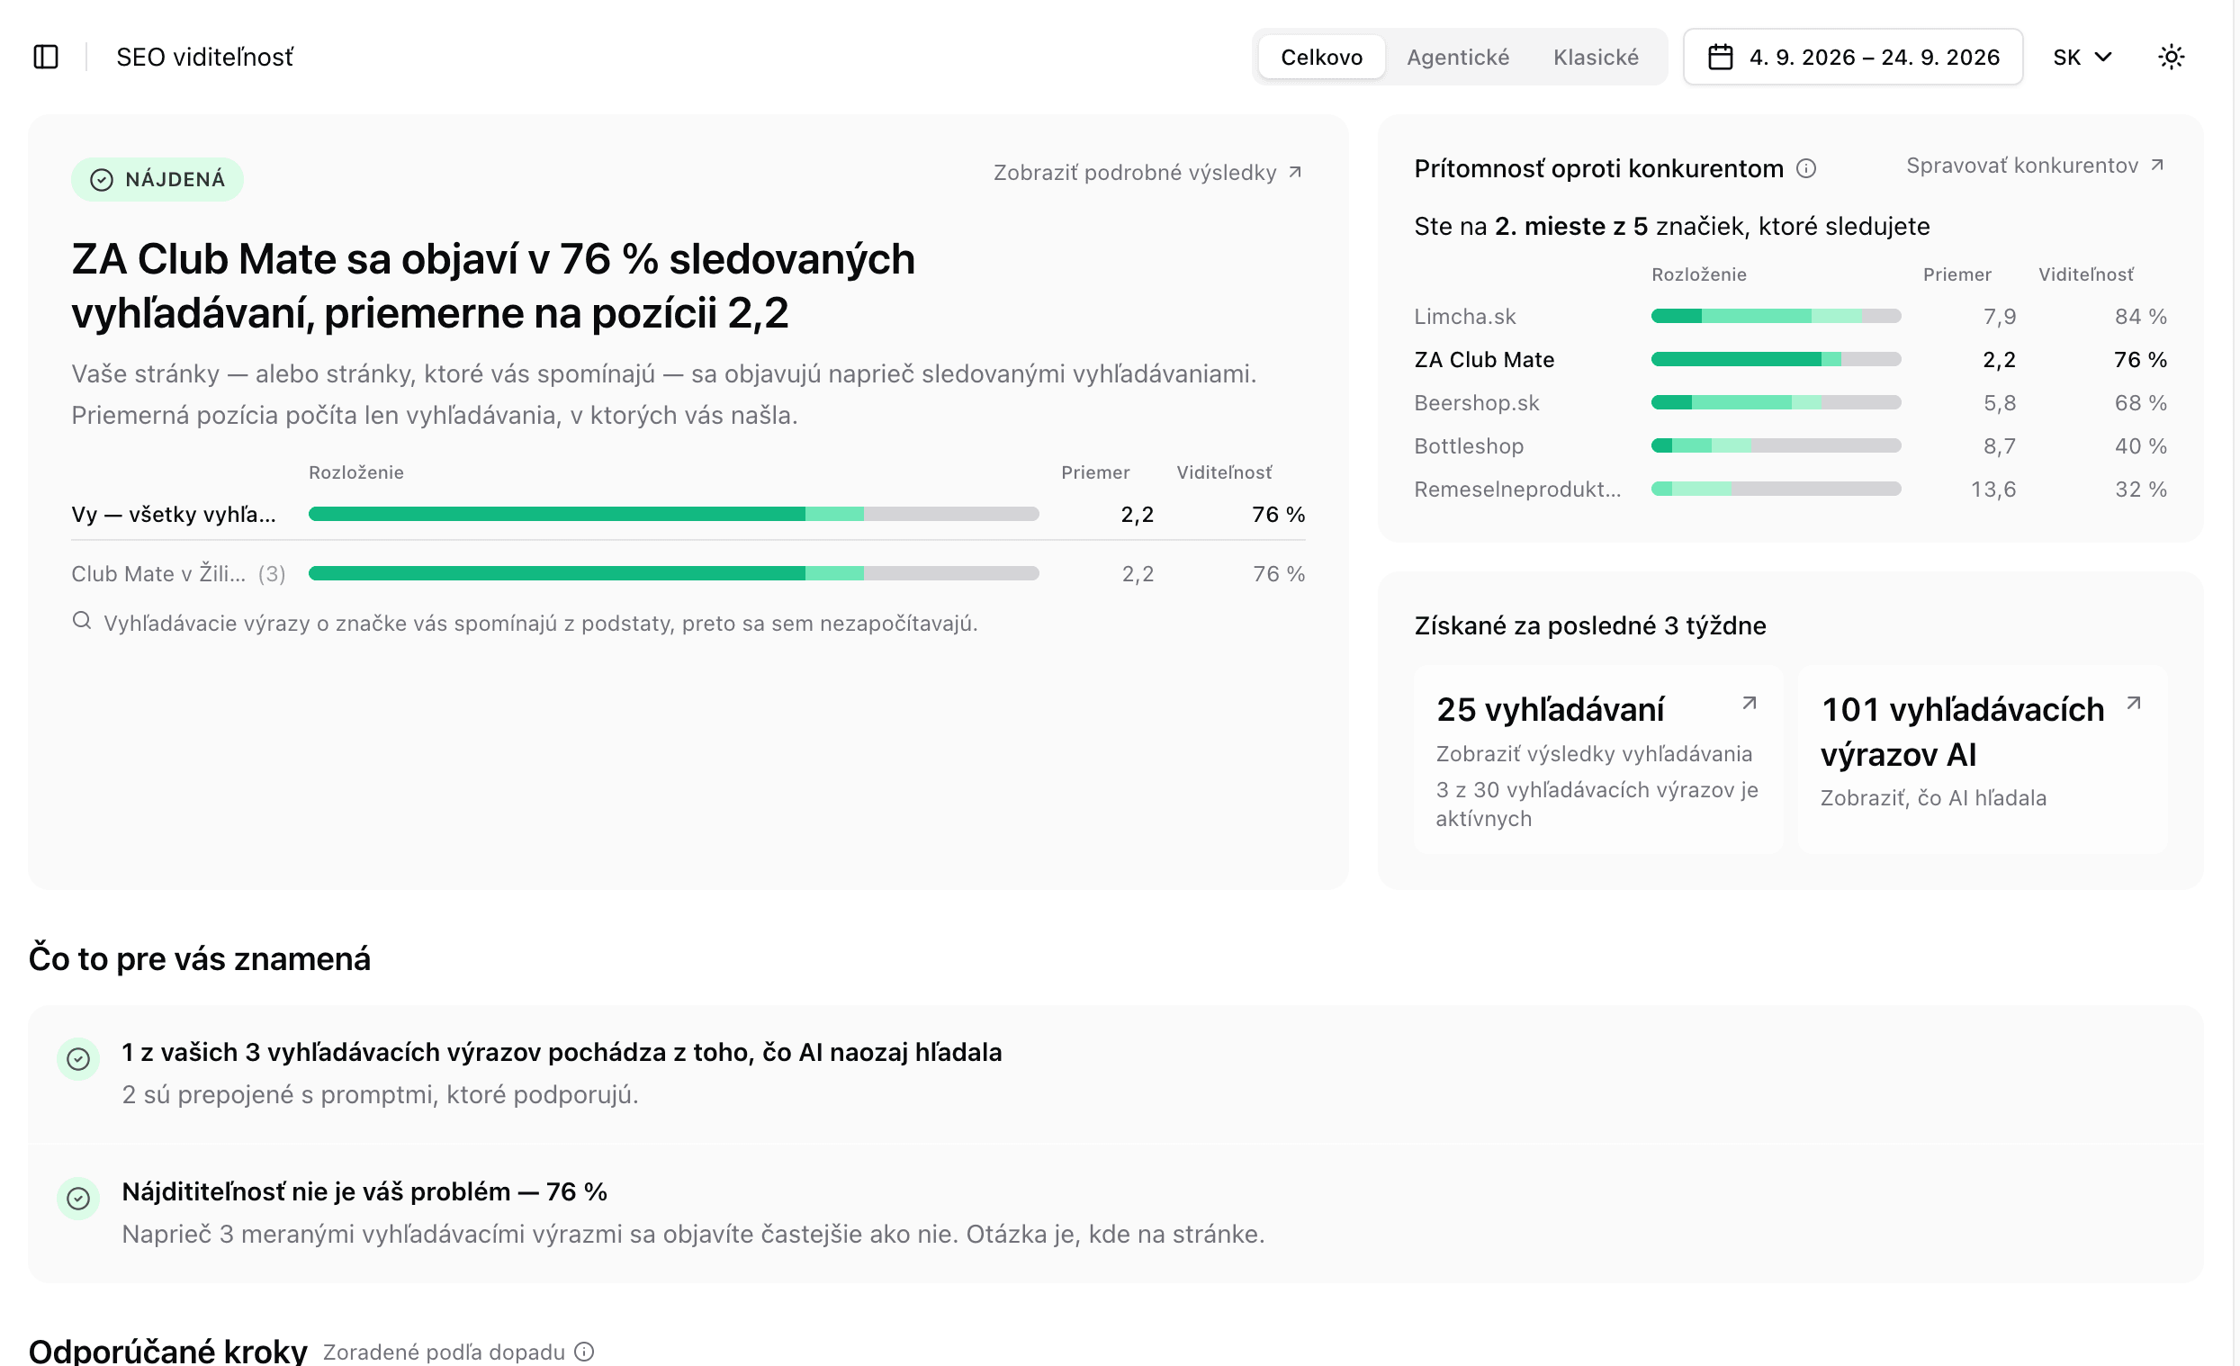Switch to the Agentické tab
This screenshot has height=1366, width=2240.
[1457, 58]
